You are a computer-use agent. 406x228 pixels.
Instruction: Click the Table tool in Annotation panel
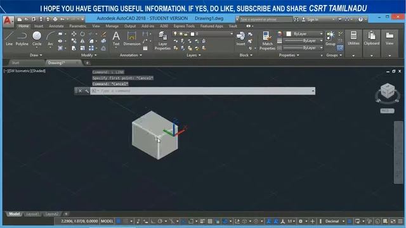[x=145, y=48]
